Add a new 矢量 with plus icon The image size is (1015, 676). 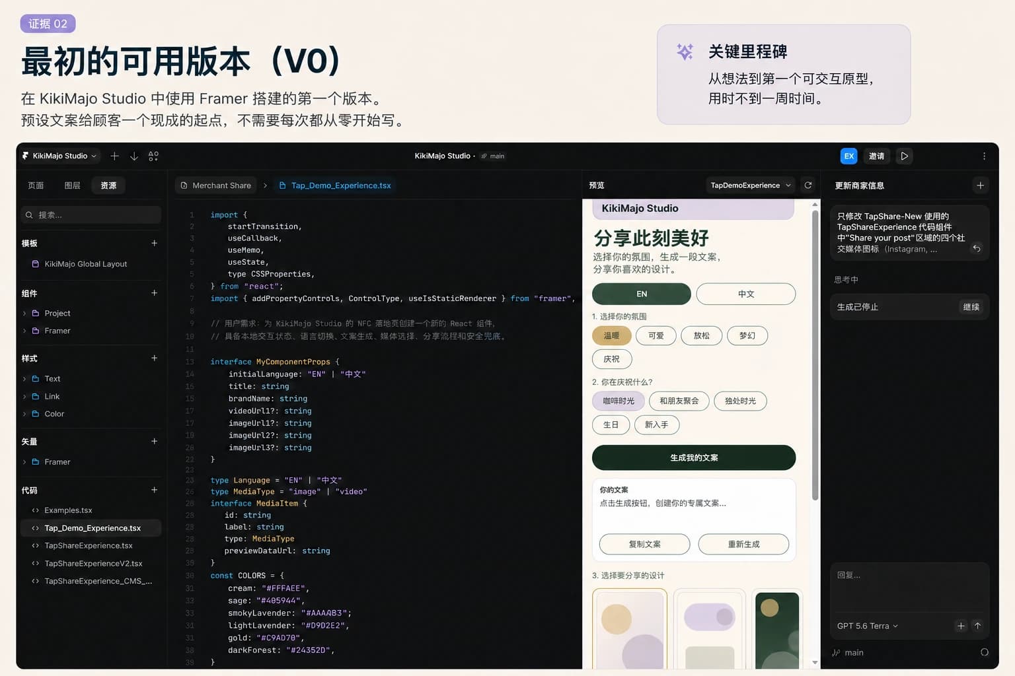(x=154, y=441)
